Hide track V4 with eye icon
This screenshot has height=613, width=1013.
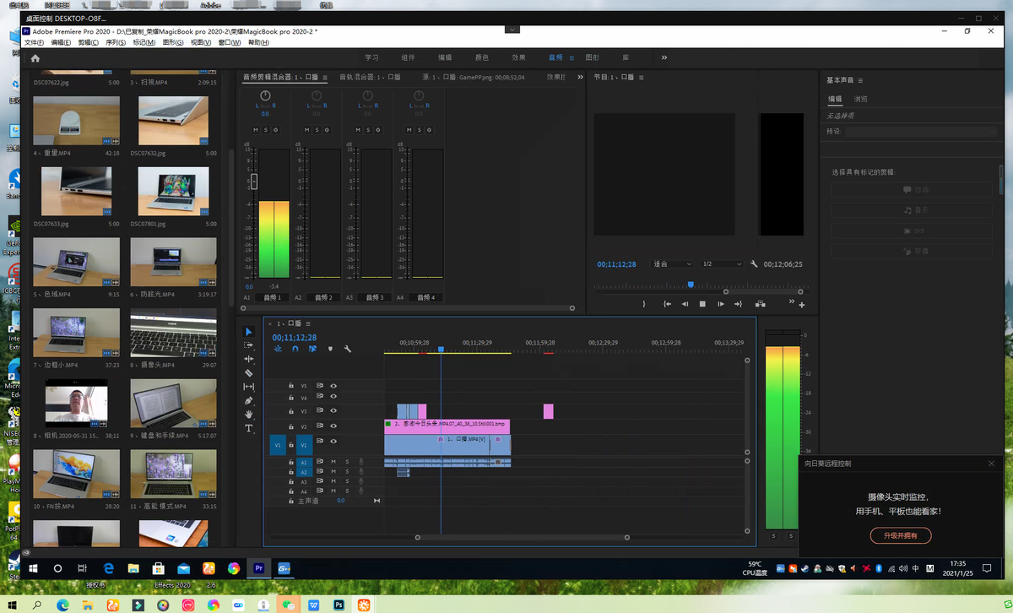[x=333, y=398]
